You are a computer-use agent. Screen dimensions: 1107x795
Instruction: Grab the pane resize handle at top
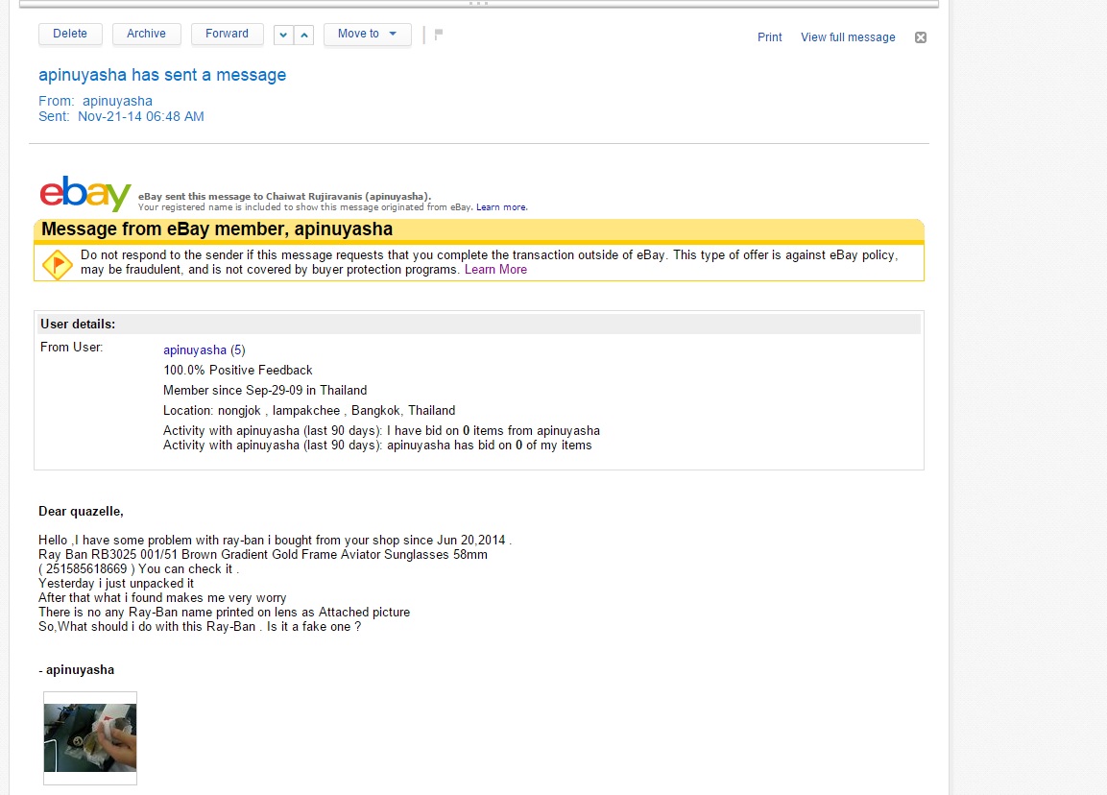point(479,4)
